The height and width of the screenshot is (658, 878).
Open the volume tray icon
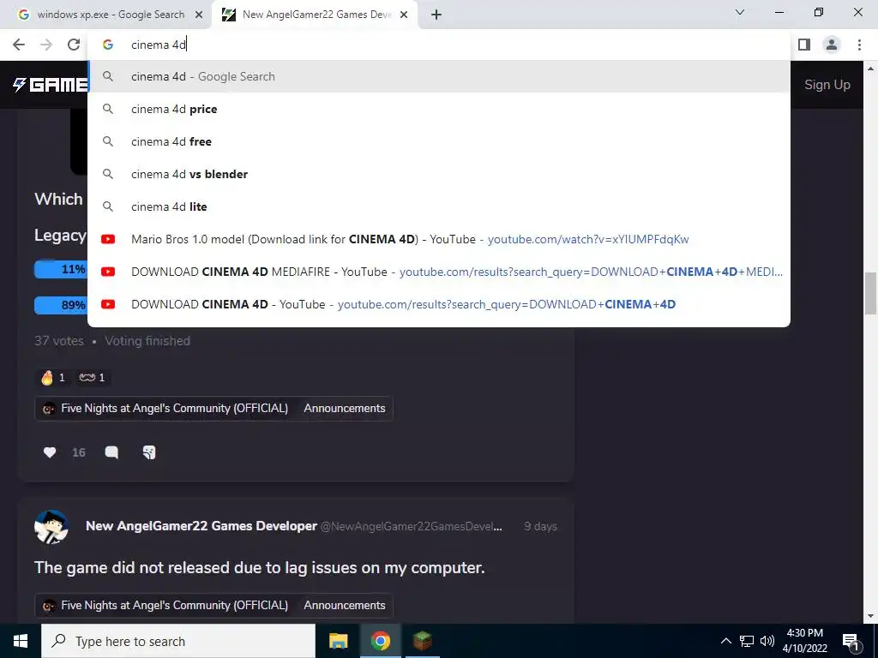click(767, 641)
